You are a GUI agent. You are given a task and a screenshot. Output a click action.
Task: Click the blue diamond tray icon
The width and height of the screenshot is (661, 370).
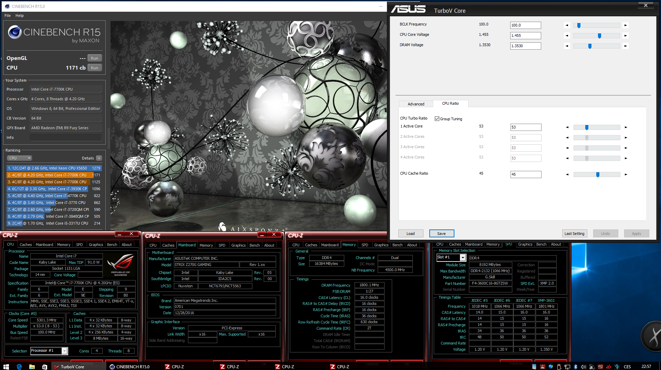coord(617,367)
